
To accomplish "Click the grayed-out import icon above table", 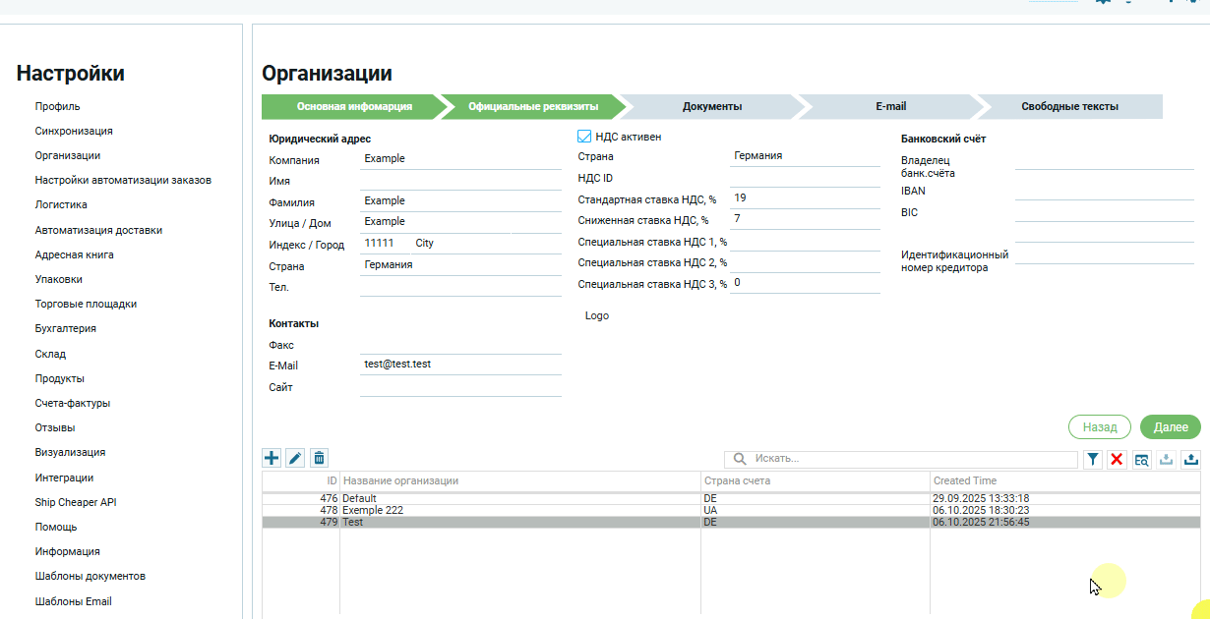I will point(1166,459).
